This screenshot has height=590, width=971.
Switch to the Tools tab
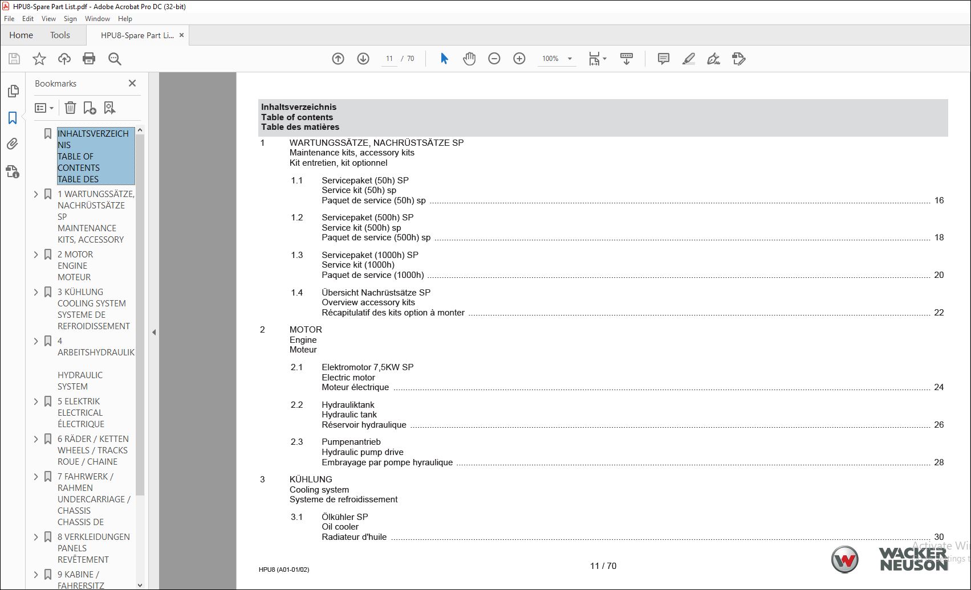[60, 35]
